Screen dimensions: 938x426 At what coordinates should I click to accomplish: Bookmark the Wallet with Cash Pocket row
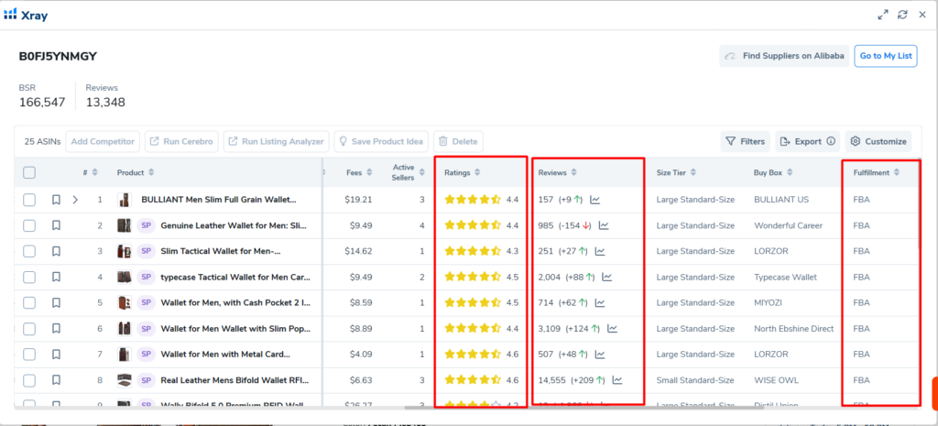pyautogui.click(x=56, y=302)
